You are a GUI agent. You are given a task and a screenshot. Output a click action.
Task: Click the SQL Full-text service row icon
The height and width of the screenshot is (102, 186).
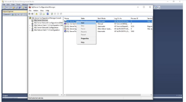coord(65,24)
